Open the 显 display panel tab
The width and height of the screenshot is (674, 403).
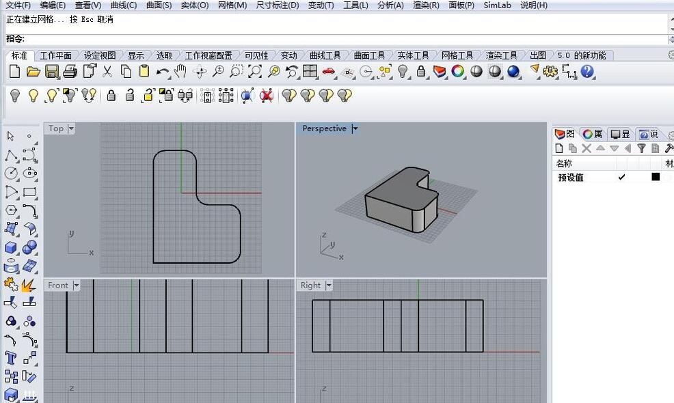coord(620,134)
